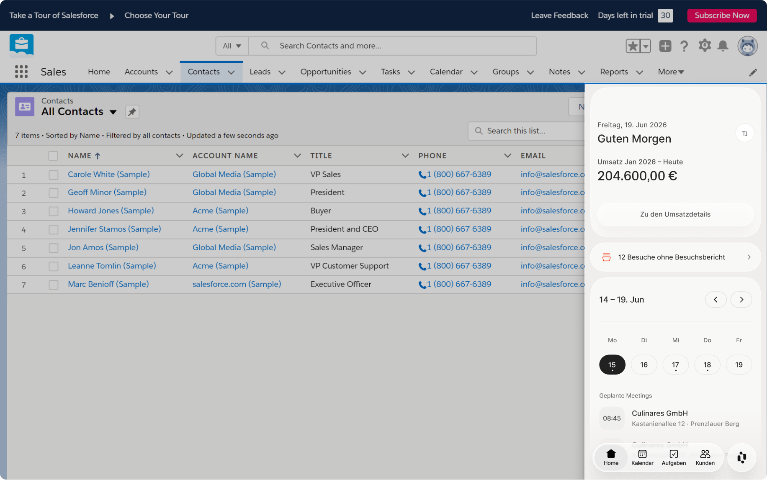Open Howard Jones (Sample) contact

[x=111, y=211]
